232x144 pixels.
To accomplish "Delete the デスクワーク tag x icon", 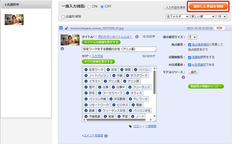I will coord(128,76).
